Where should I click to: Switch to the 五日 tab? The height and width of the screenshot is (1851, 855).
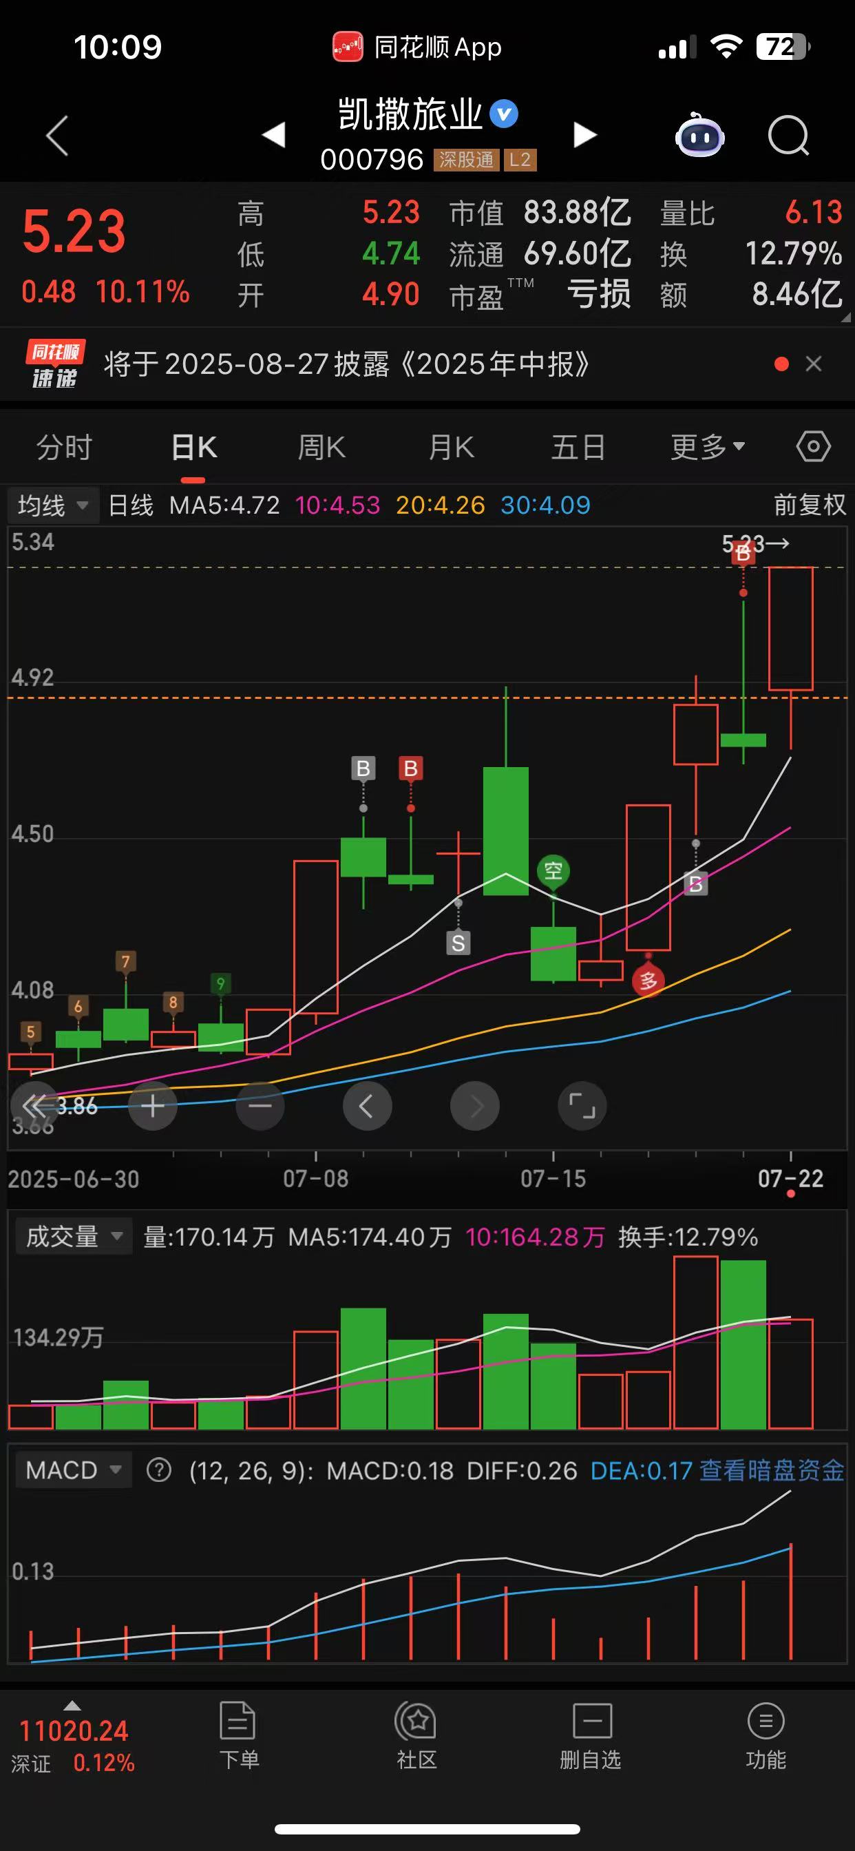(578, 447)
